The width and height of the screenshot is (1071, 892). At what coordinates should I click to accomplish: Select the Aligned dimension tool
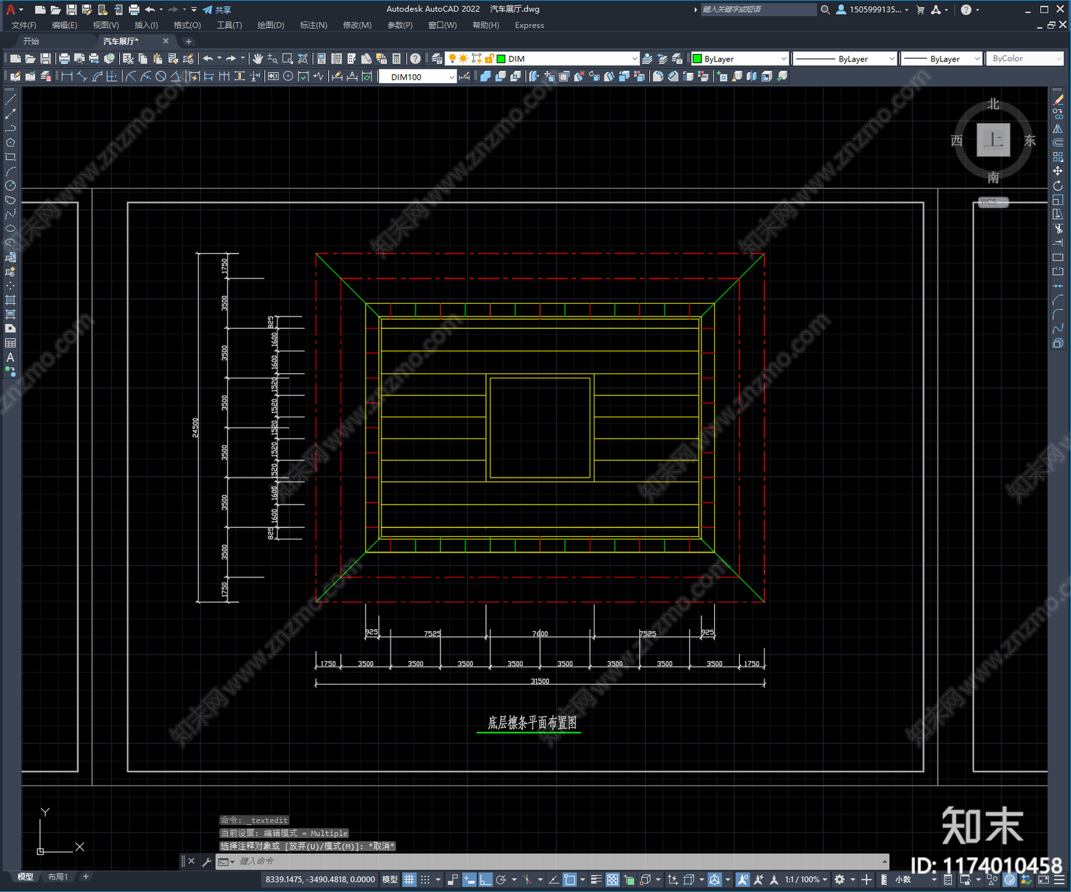[82, 76]
